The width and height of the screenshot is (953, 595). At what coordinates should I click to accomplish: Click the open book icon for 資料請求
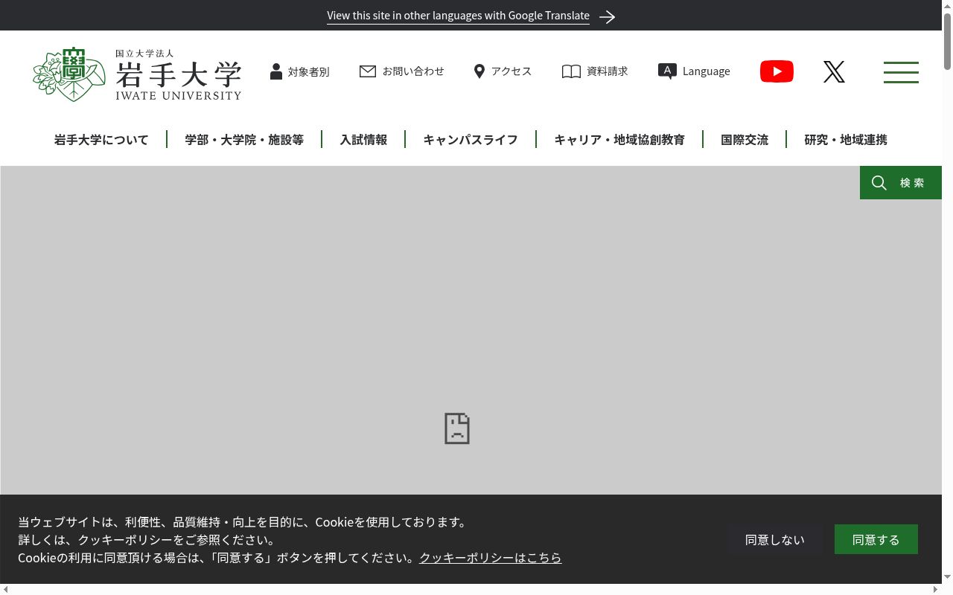click(x=571, y=71)
